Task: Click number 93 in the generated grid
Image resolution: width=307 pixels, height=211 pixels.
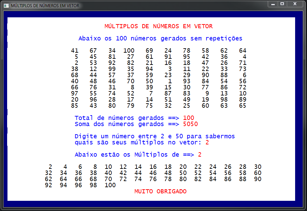Action: [x=186, y=81]
